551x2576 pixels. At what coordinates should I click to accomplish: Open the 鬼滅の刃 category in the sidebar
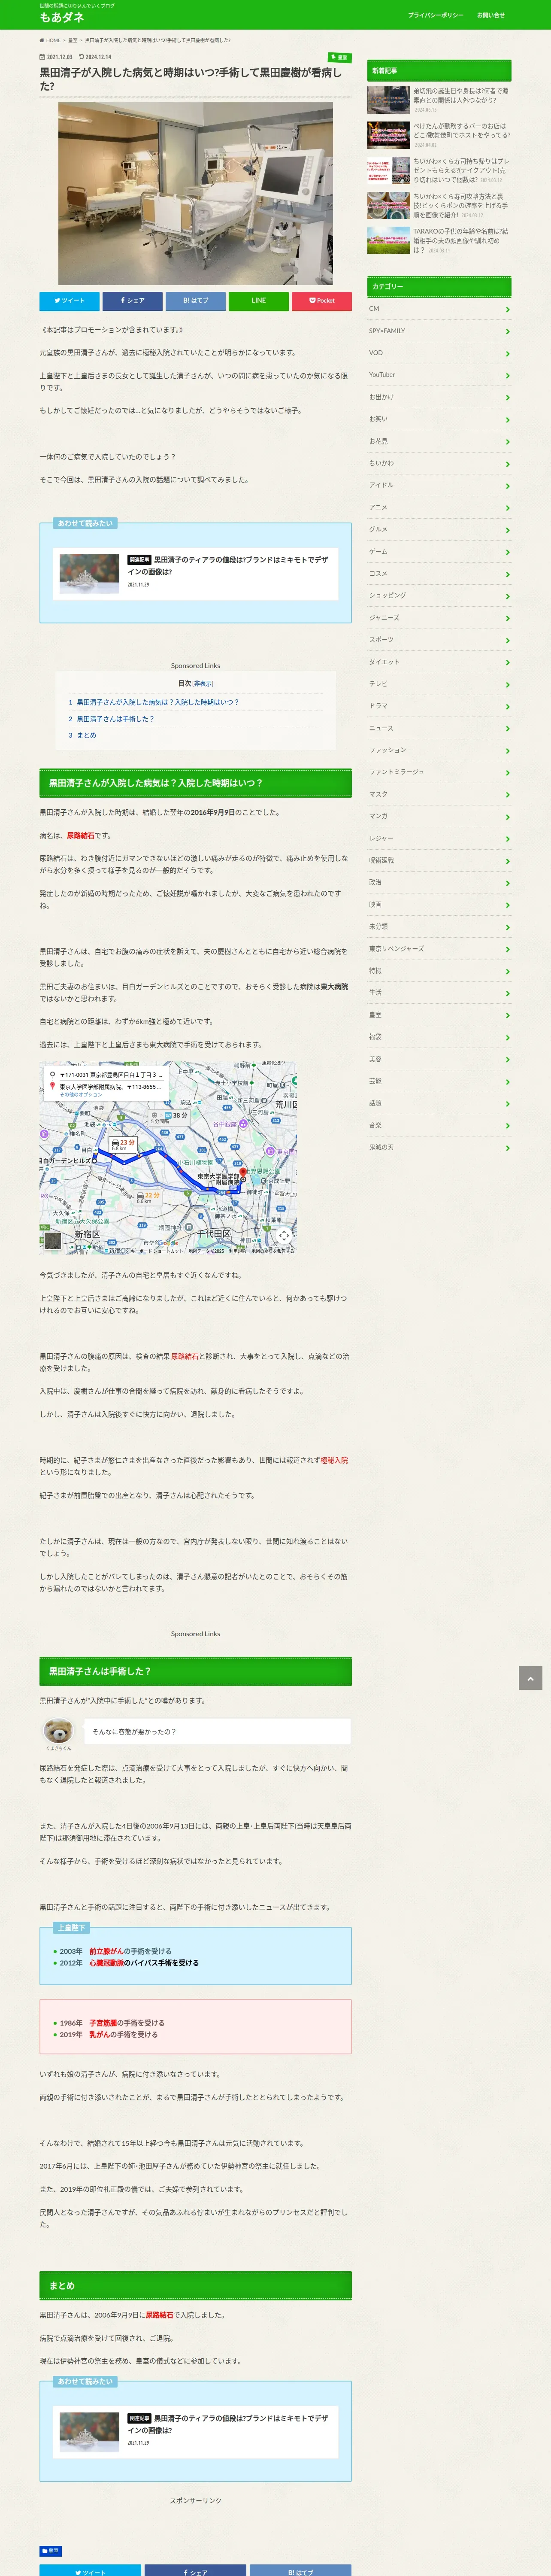439,1147
